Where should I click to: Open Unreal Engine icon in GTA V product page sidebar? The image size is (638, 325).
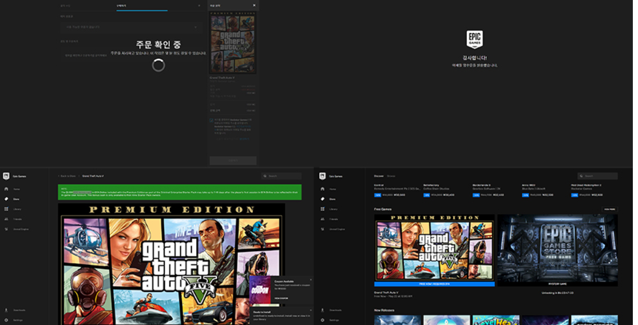[6, 229]
